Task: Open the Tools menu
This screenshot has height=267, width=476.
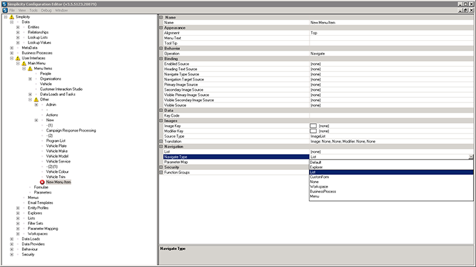Action: pos(34,10)
